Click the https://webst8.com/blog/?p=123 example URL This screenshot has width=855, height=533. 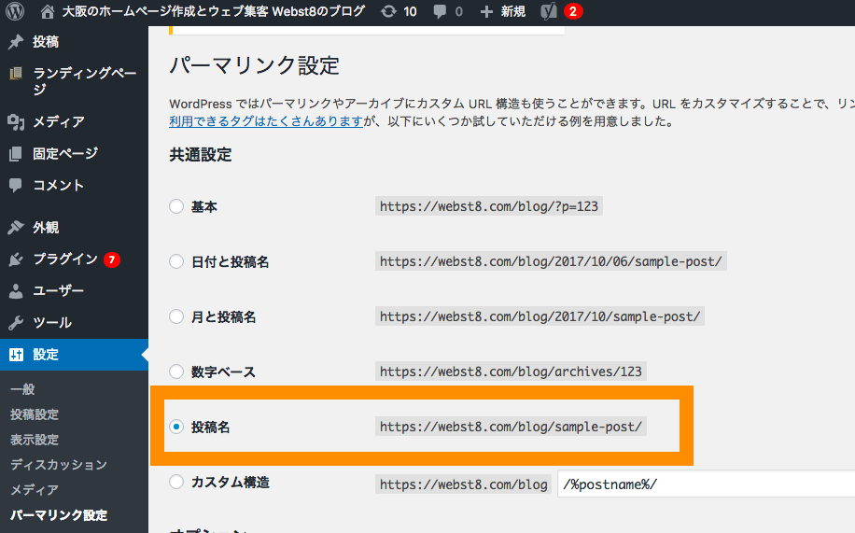coord(488,206)
